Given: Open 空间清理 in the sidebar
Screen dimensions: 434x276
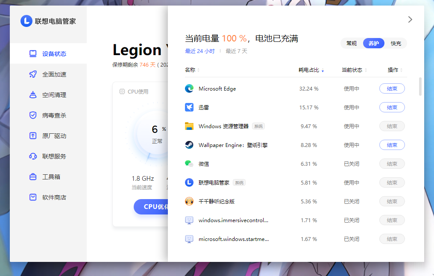Looking at the screenshot, I should pos(48,95).
